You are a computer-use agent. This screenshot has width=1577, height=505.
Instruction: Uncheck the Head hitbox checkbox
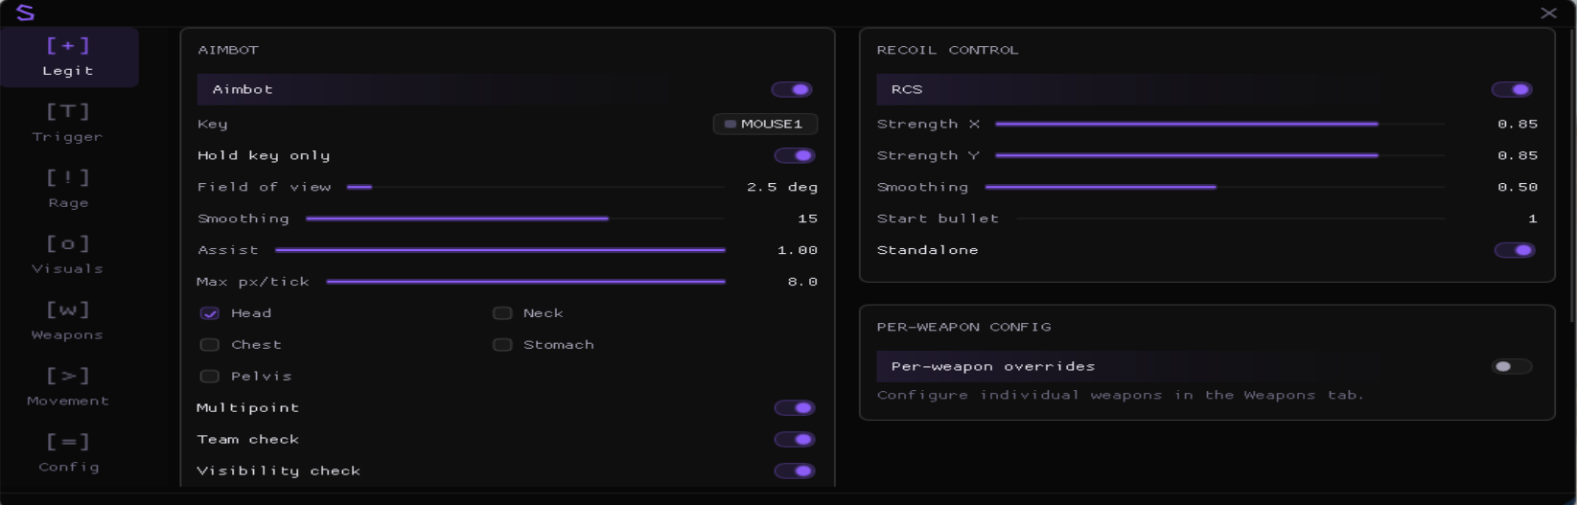pos(209,313)
